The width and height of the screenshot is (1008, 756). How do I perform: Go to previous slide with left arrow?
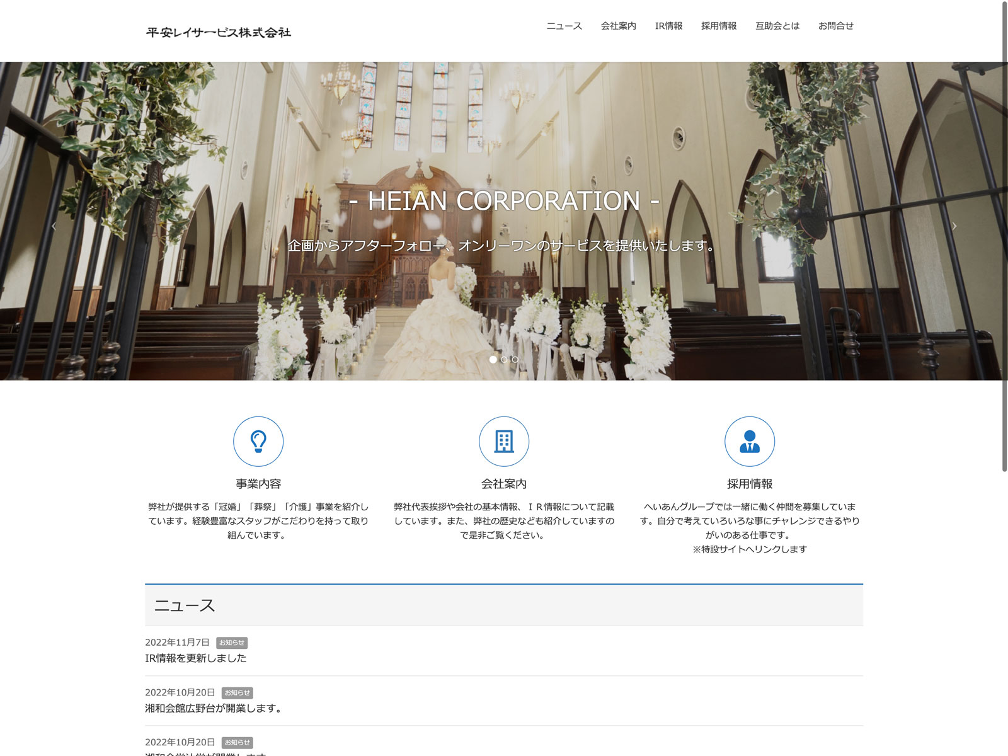(x=54, y=226)
